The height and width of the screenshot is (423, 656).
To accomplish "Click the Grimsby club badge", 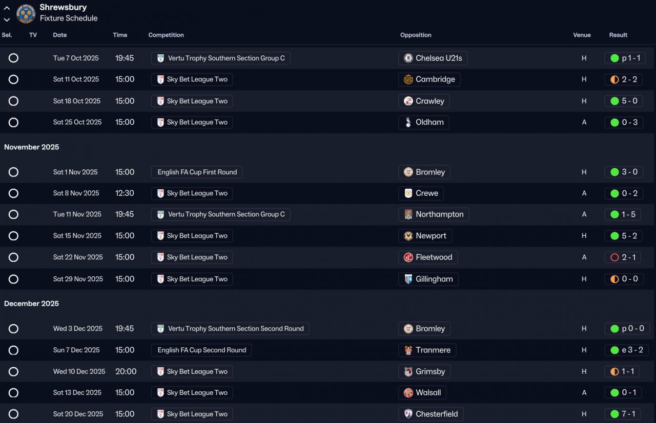I will 408,372.
